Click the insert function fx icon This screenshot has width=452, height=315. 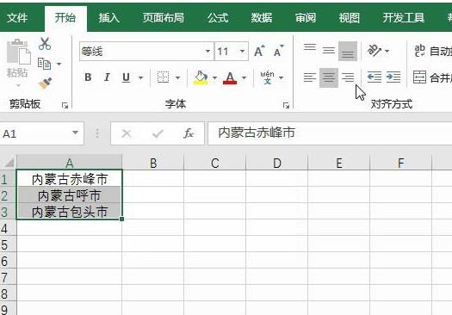(189, 133)
